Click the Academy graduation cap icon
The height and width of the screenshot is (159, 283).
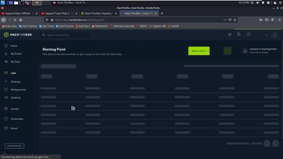tap(6, 98)
